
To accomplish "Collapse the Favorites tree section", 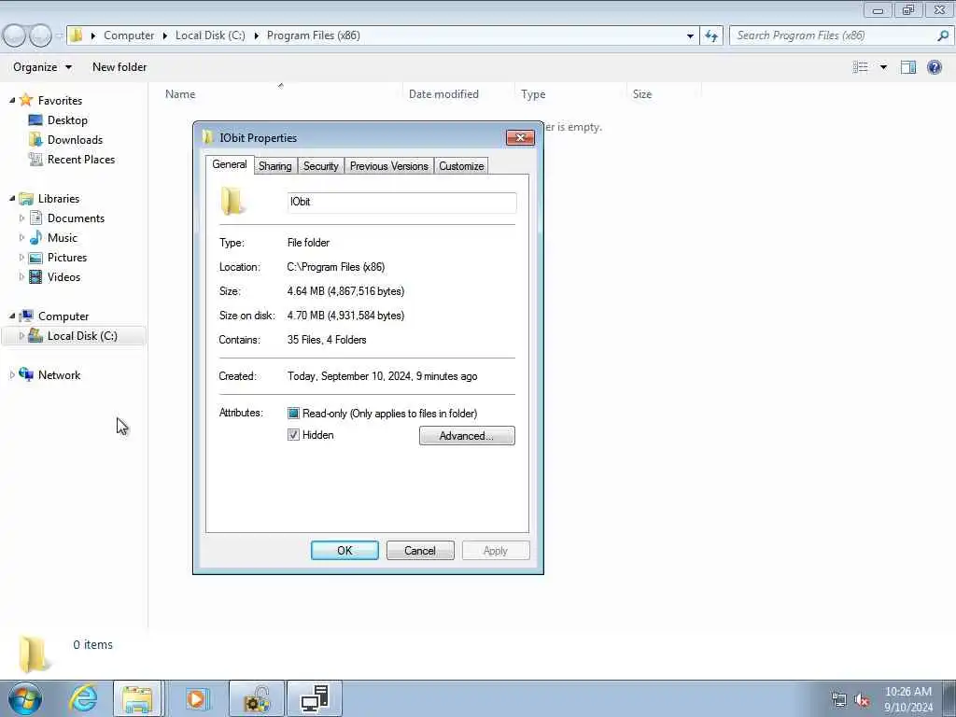I will pyautogui.click(x=12, y=100).
